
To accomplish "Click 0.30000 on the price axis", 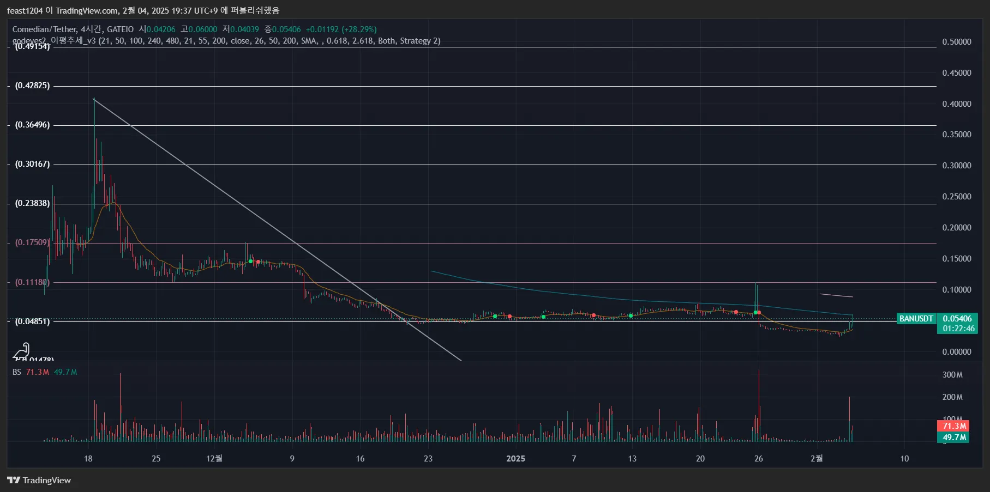I will (x=957, y=166).
